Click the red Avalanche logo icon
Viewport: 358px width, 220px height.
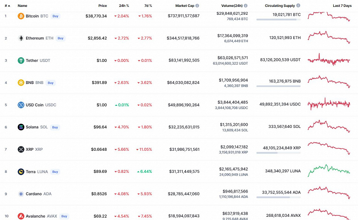point(21,216)
